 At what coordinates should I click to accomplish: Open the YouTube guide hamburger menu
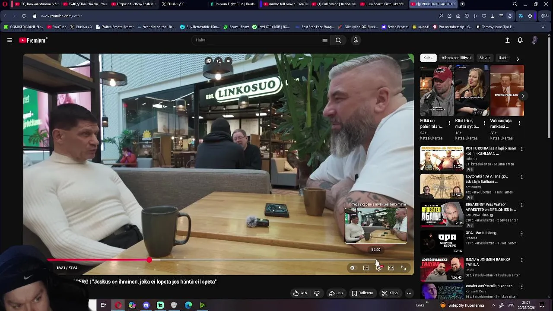tap(10, 40)
